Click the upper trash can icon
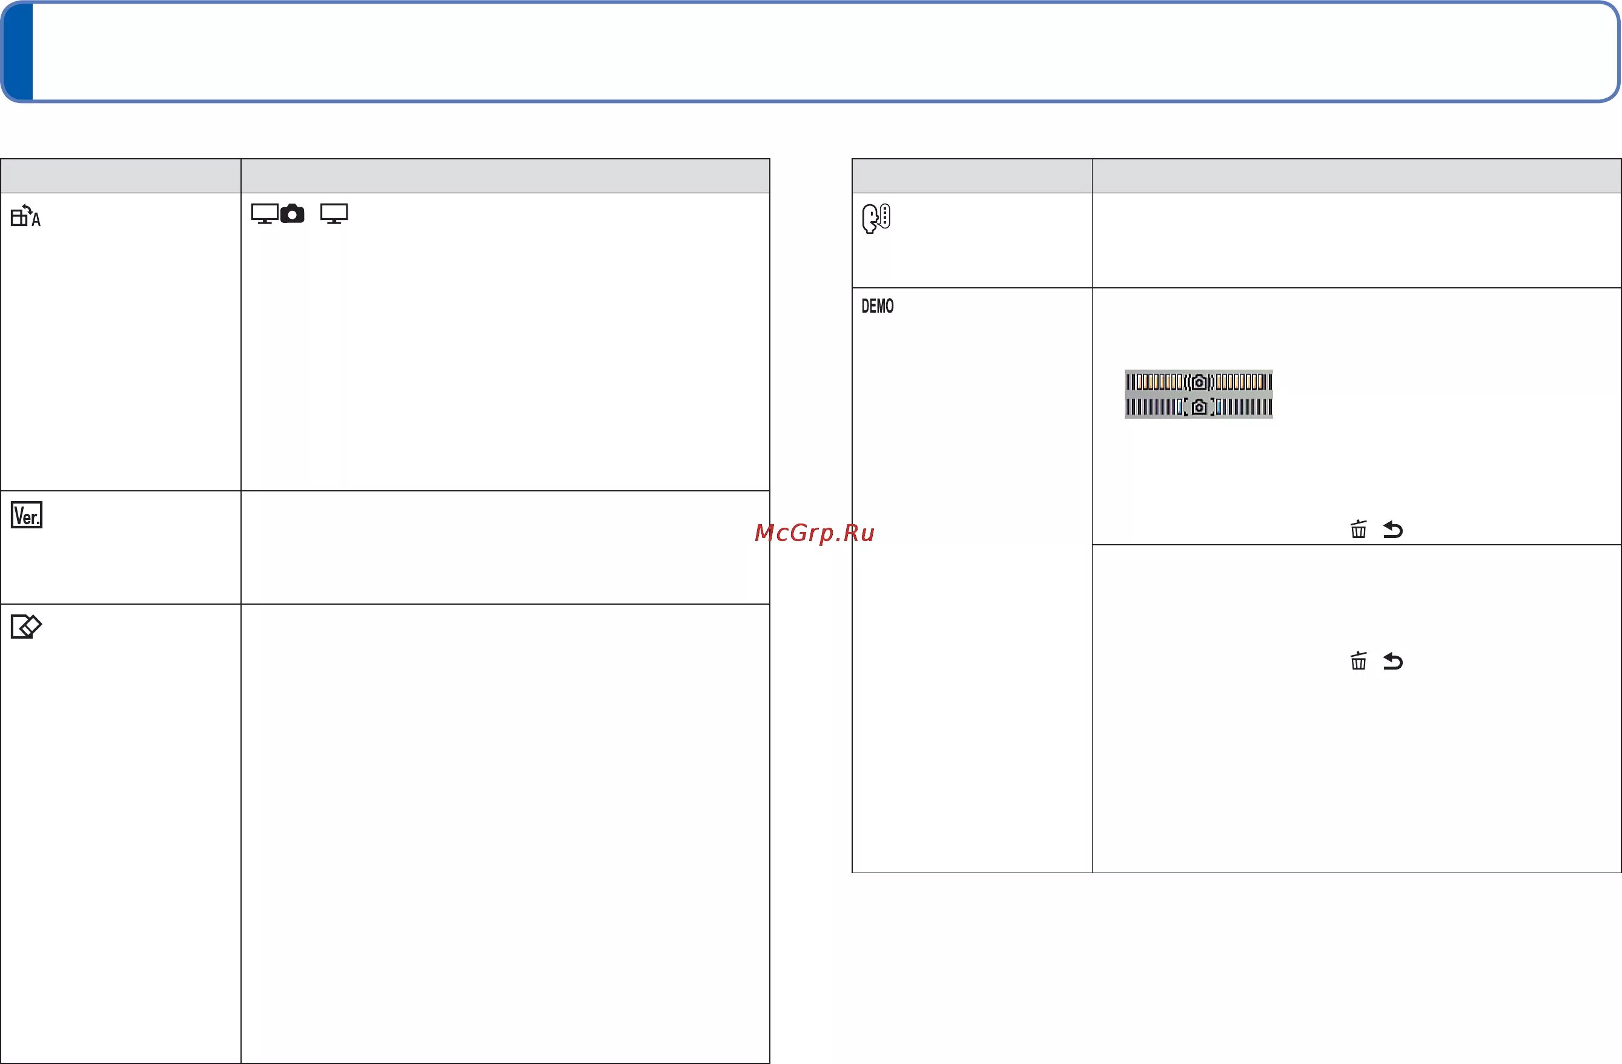 coord(1359,530)
